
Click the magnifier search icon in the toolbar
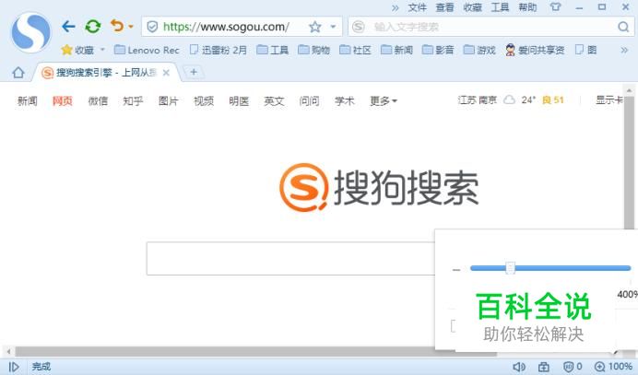click(x=623, y=27)
